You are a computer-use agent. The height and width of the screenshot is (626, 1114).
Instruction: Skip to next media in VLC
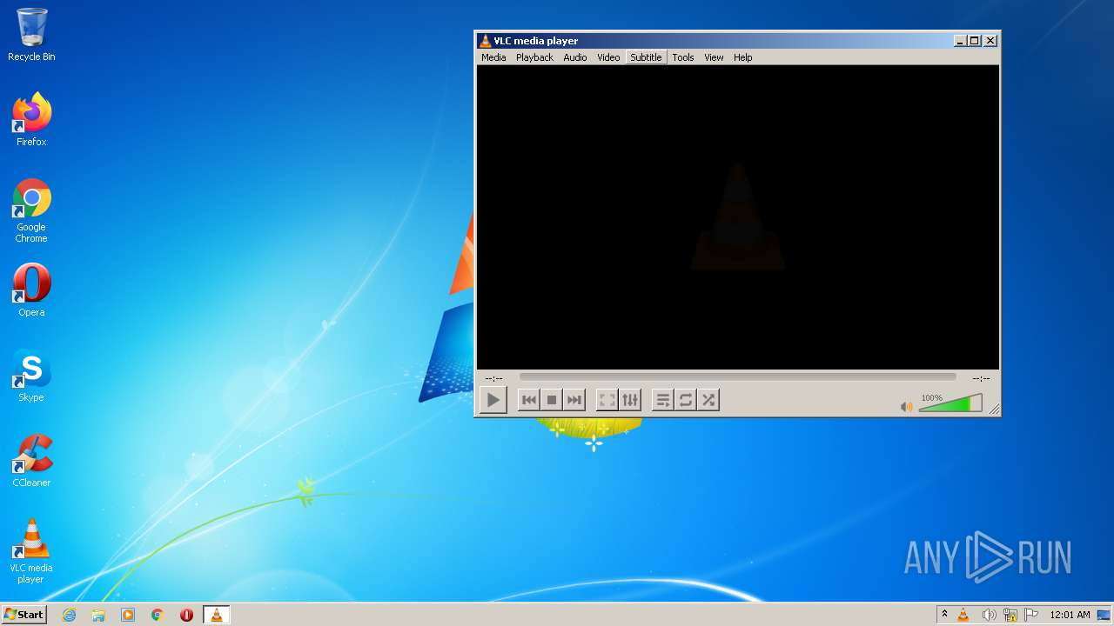click(x=574, y=400)
